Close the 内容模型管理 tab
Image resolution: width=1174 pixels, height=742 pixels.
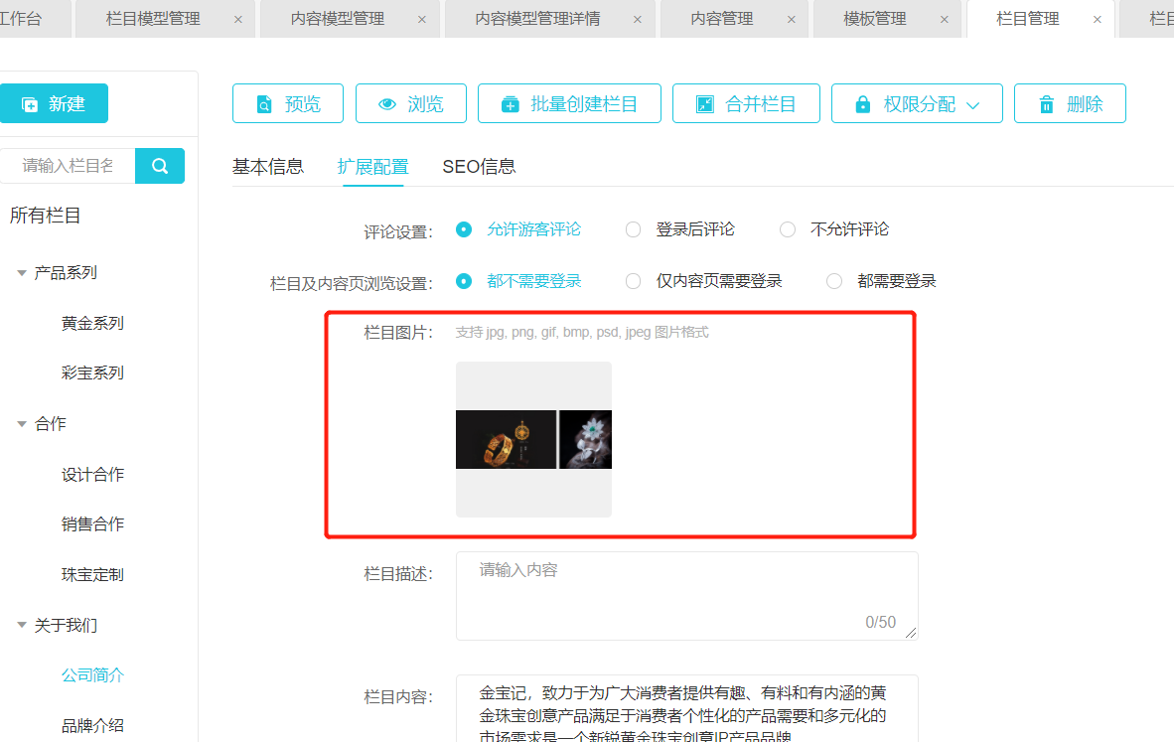[x=422, y=20]
